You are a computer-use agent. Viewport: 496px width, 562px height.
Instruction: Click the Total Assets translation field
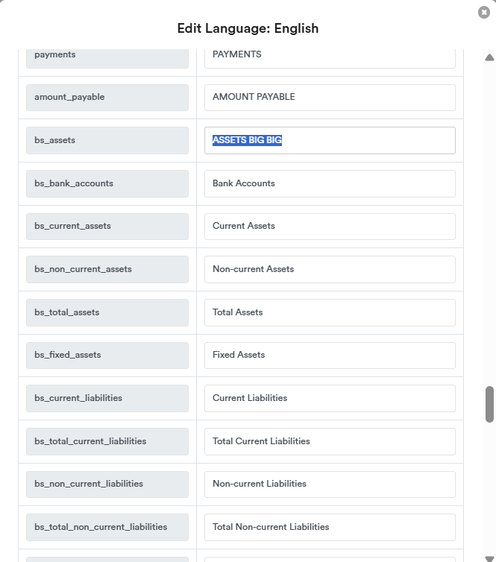point(330,312)
